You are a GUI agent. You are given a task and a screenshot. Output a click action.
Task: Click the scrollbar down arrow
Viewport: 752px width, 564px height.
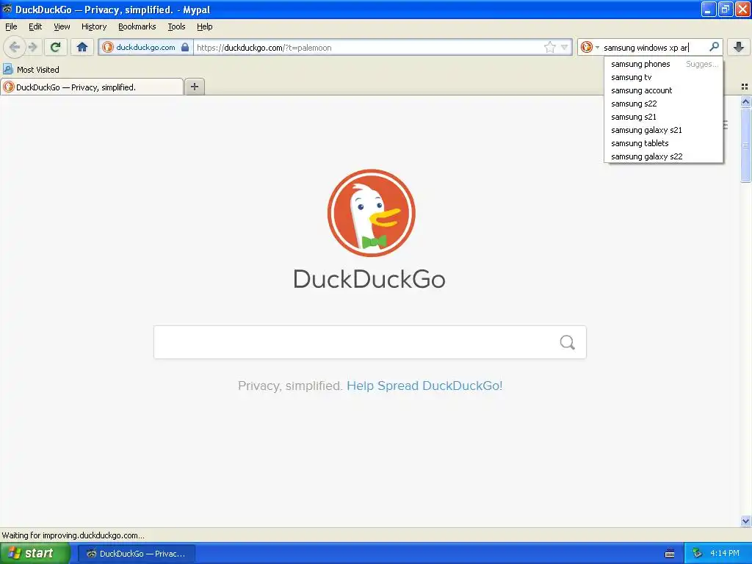pyautogui.click(x=745, y=521)
